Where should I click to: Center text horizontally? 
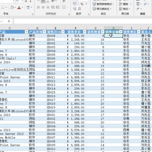(43, 7)
